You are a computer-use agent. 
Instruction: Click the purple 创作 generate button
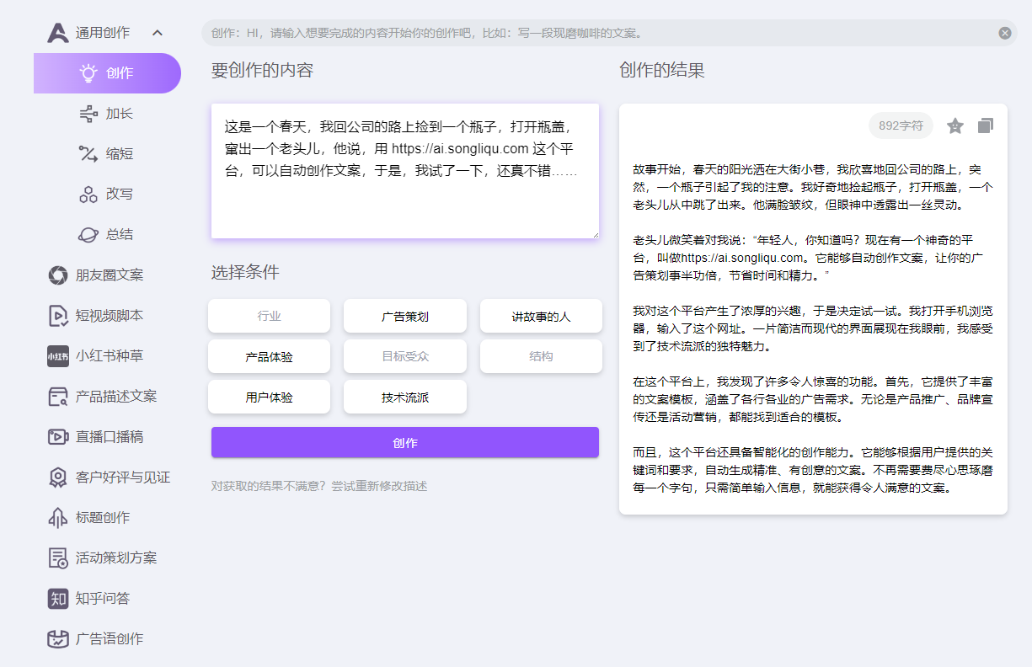click(405, 442)
